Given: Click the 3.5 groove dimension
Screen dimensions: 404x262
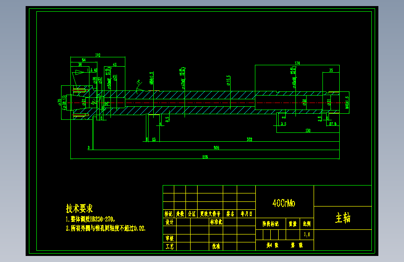Looking at the screenshot, I should pos(283,124).
